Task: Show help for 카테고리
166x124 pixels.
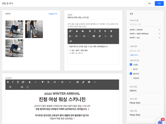Action: coord(137,20)
